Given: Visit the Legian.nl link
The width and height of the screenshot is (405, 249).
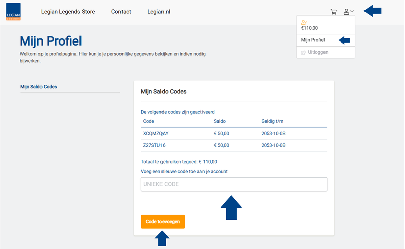Looking at the screenshot, I should click(x=158, y=12).
